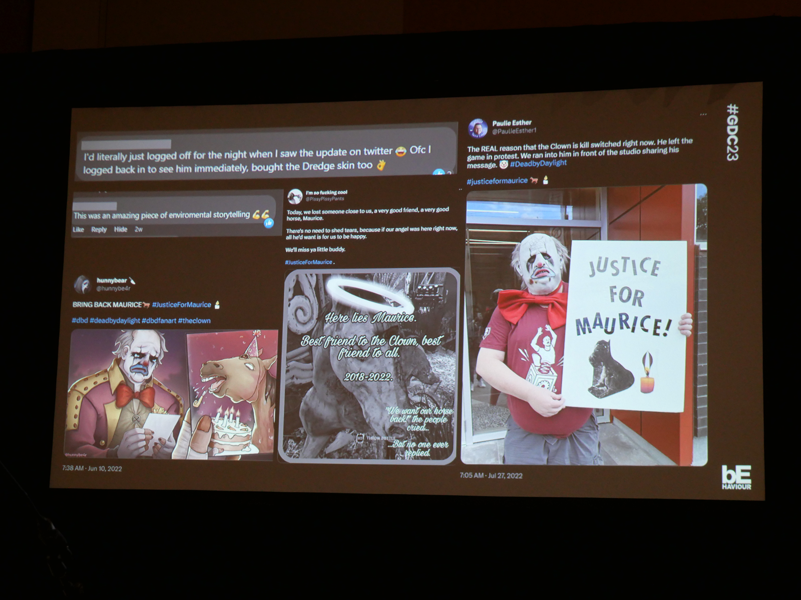Screen dimensions: 801x600
Task: Open the @hunnybe4r handle
Action: [x=113, y=288]
